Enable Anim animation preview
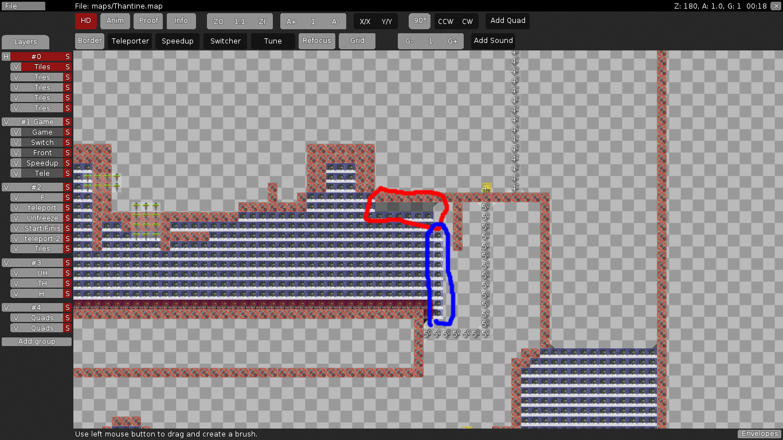Image resolution: width=783 pixels, height=440 pixels. pyautogui.click(x=115, y=21)
